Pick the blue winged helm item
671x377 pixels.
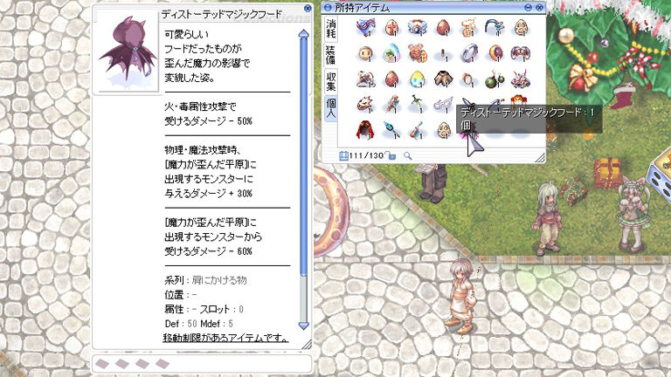click(418, 28)
